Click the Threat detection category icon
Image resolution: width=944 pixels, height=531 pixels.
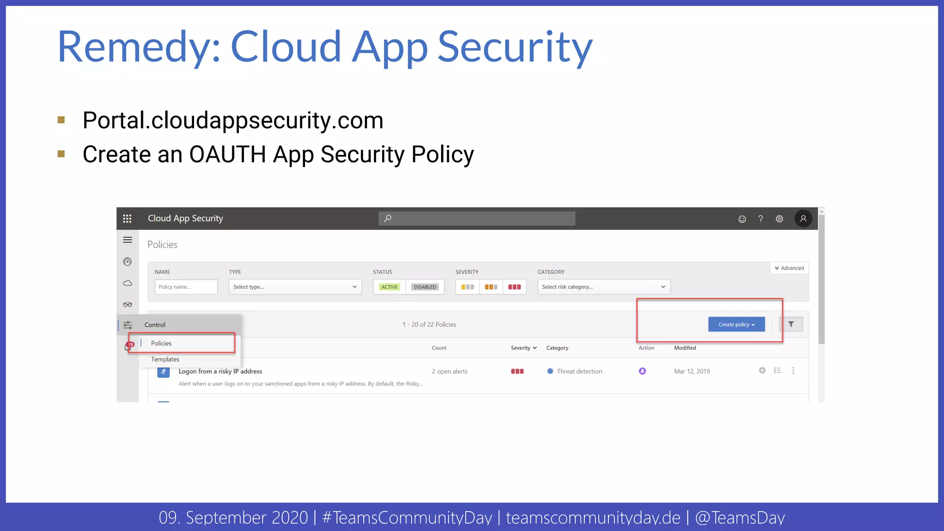[550, 371]
